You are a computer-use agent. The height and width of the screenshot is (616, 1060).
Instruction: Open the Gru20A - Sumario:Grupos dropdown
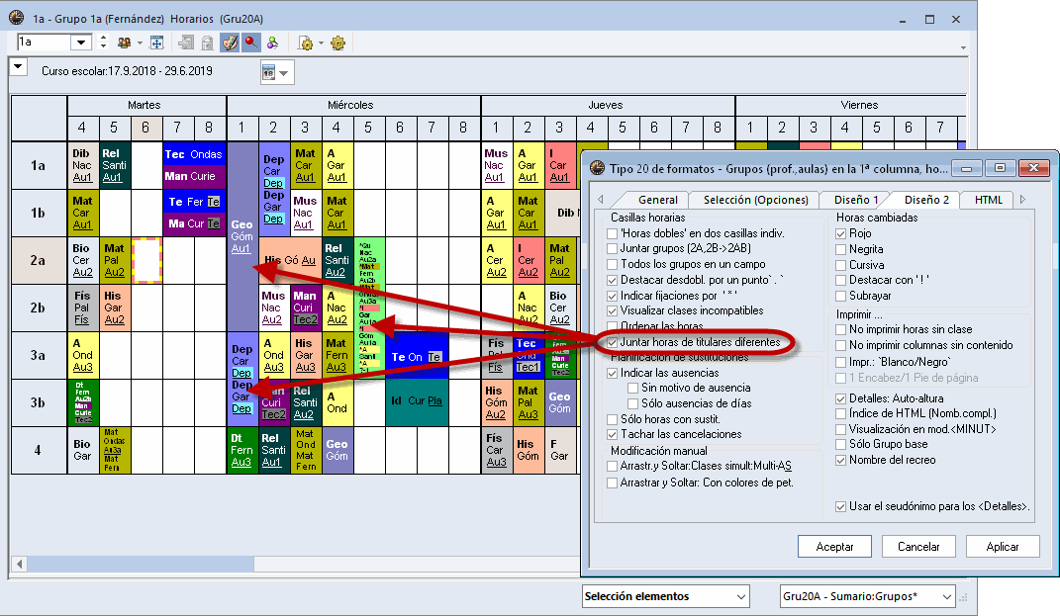pyautogui.click(x=947, y=596)
